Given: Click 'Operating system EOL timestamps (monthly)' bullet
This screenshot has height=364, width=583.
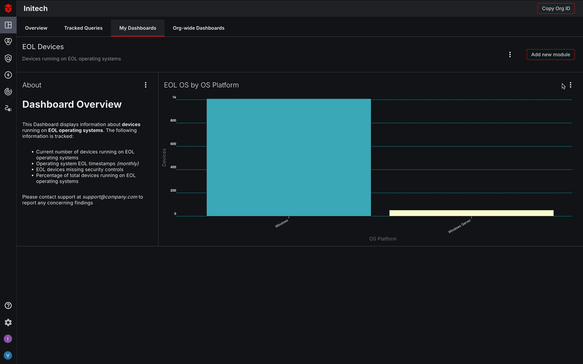Looking at the screenshot, I should click(87, 163).
